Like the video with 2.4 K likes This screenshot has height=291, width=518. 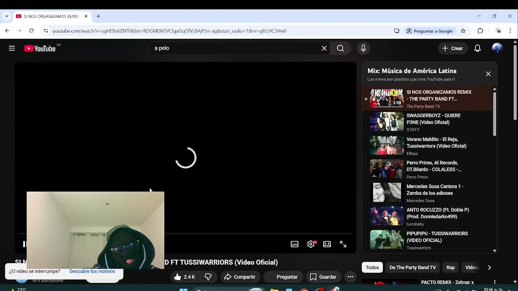point(185,277)
